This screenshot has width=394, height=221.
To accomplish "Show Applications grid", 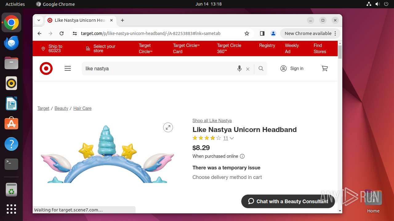I will tap(11, 209).
